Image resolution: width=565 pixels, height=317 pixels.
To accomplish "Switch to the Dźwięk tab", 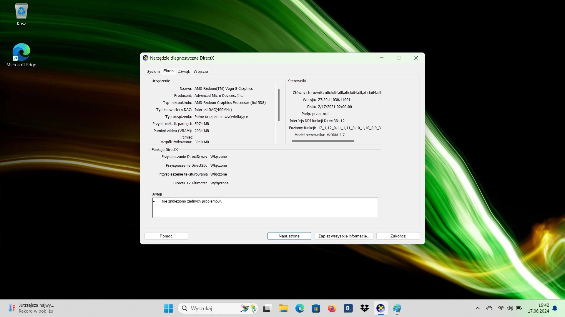I will [x=184, y=71].
